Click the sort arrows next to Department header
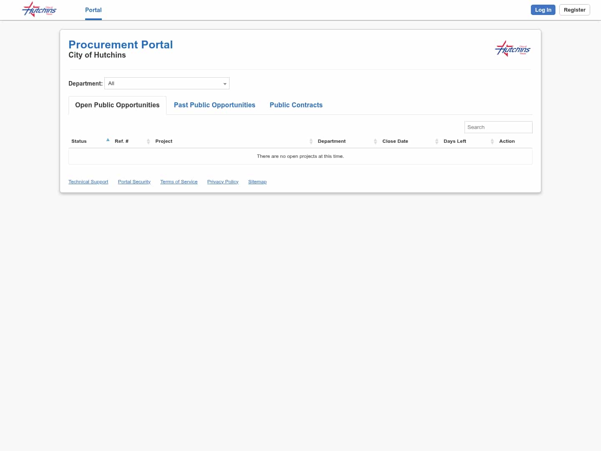Screen dimensions: 601x451 (x=375, y=141)
